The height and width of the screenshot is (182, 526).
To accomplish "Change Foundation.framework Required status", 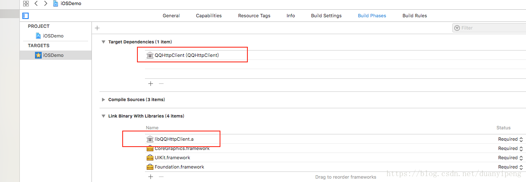I will pyautogui.click(x=510, y=167).
